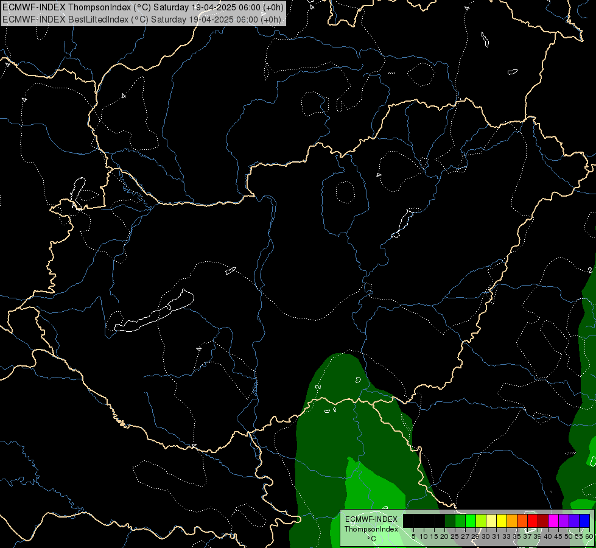Viewport: 596px width, 548px height.
Task: Click legend scale value '40'
Action: pyautogui.click(x=548, y=536)
